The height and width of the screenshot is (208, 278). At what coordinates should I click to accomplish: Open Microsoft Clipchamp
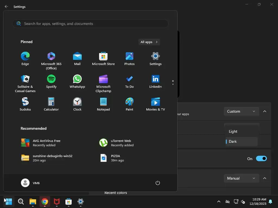[103, 83]
